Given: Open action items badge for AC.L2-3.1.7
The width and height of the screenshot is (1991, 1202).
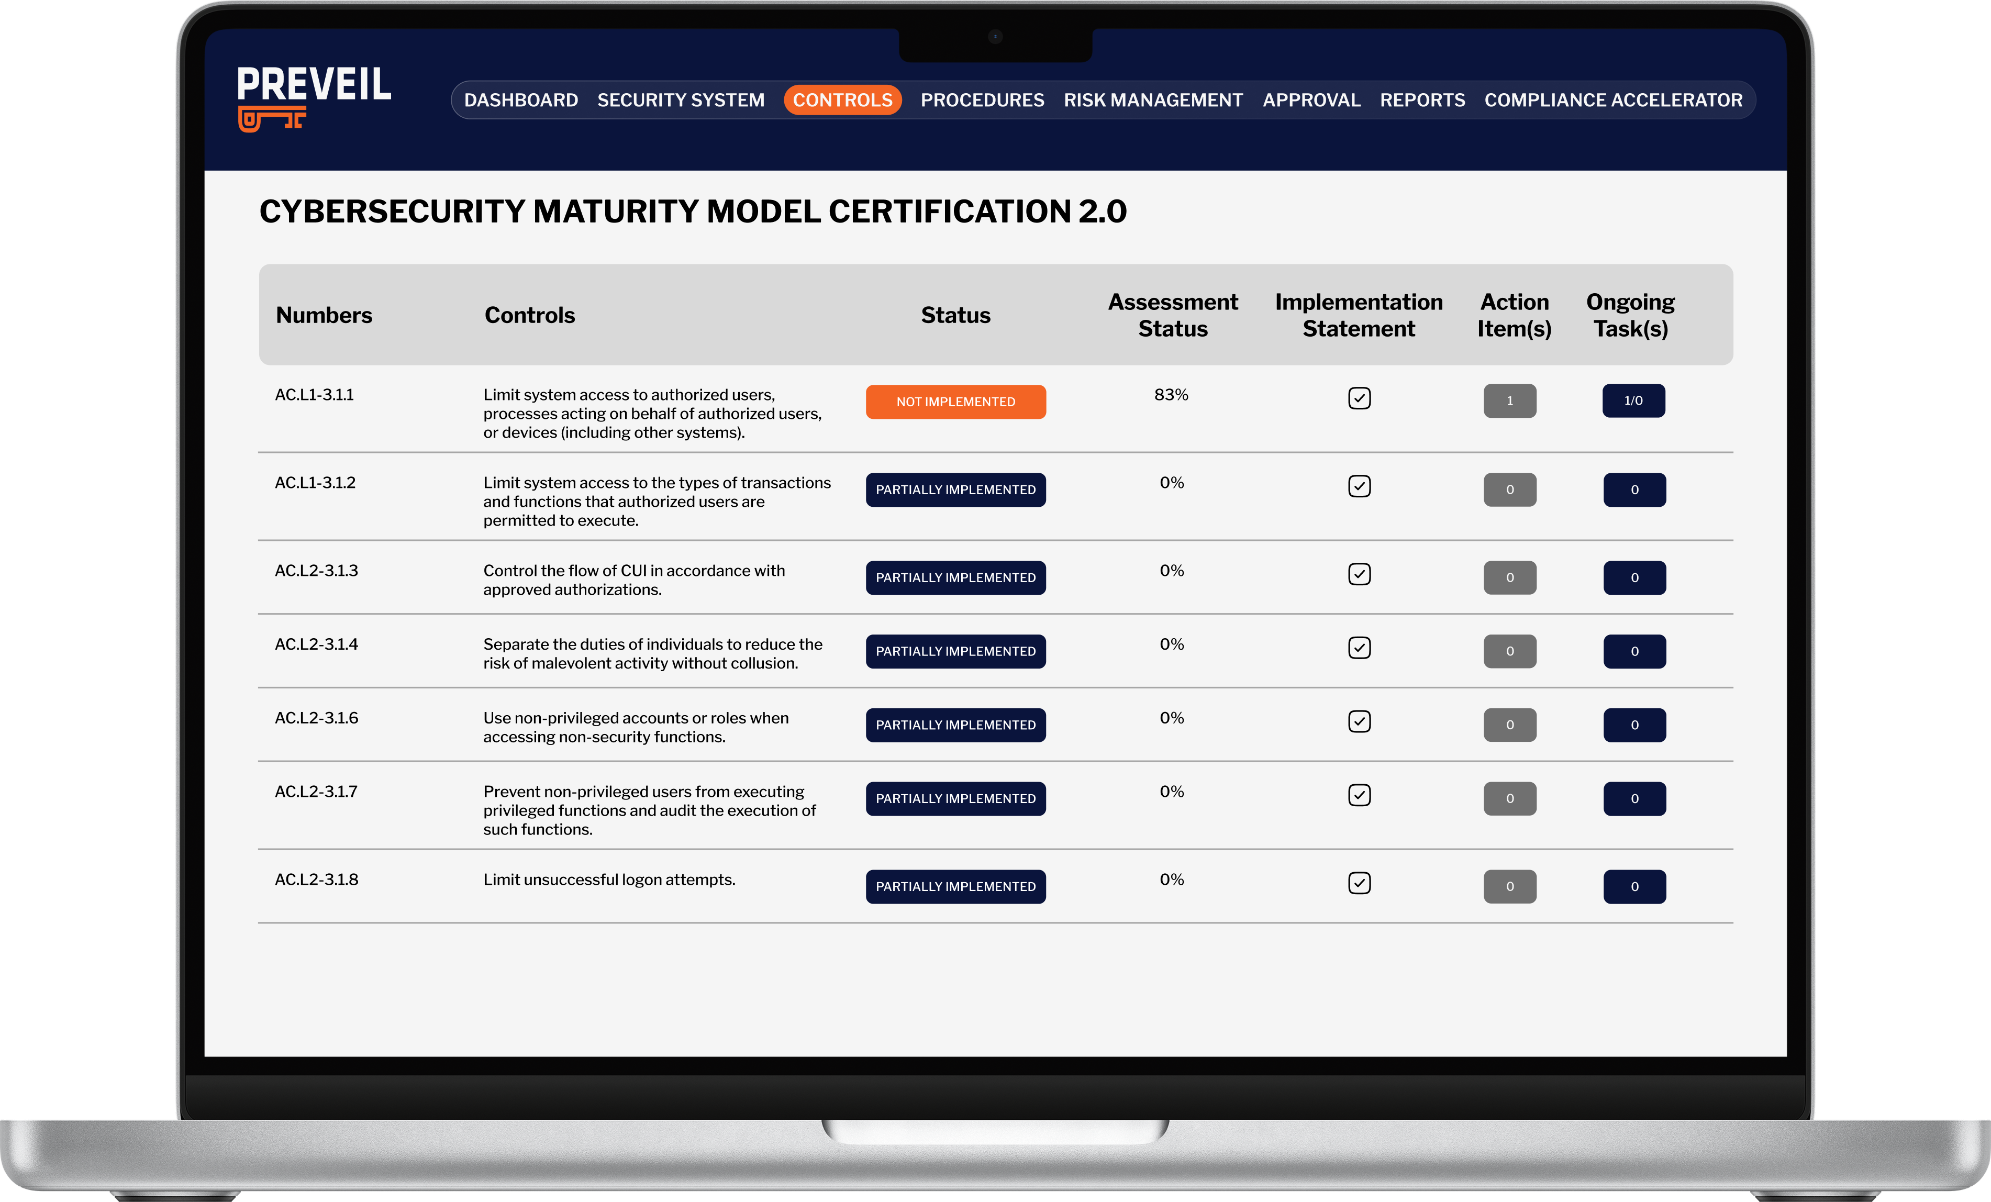Looking at the screenshot, I should tap(1509, 798).
